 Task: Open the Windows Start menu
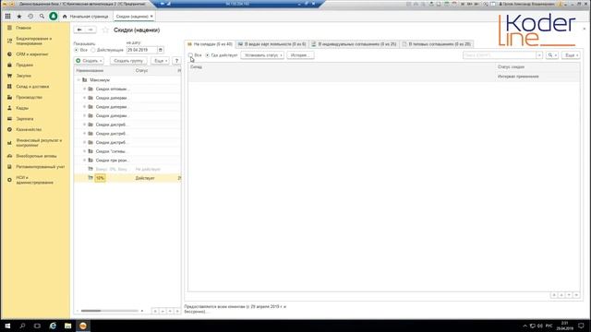[7, 326]
